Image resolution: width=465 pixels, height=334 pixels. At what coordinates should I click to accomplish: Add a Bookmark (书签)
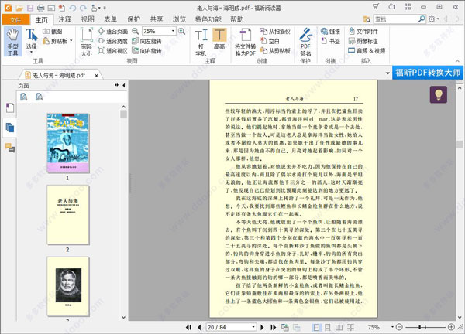click(x=330, y=41)
